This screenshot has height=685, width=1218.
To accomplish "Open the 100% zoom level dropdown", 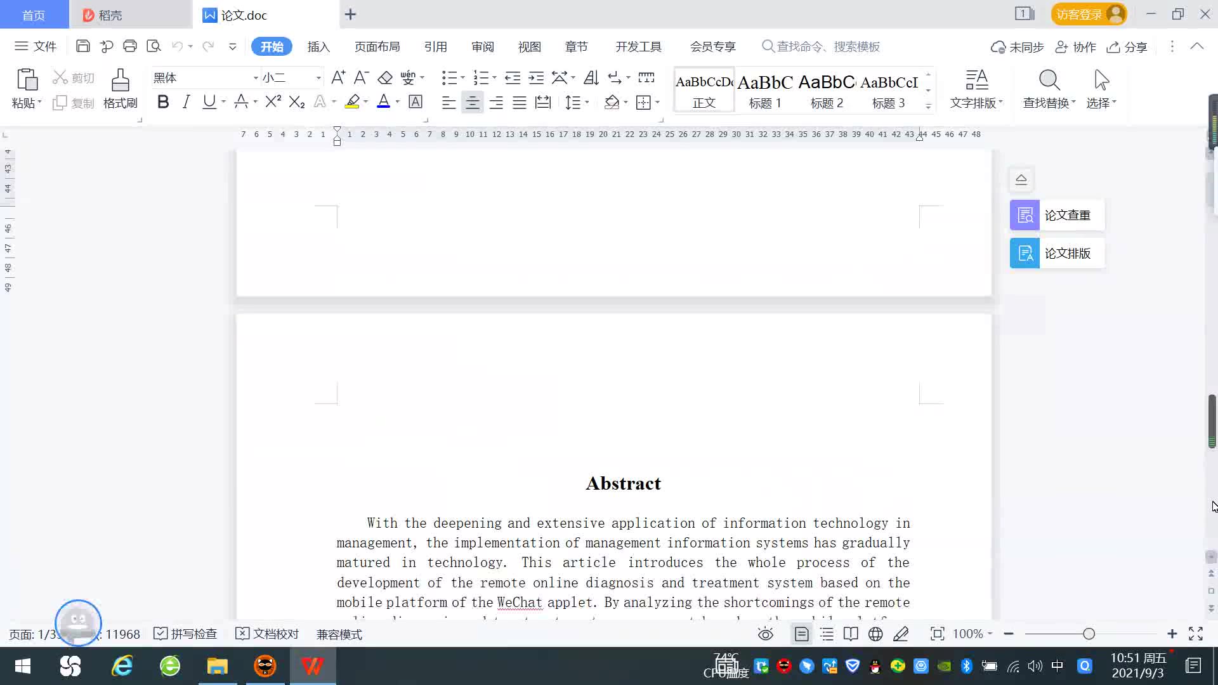I will coord(972,634).
